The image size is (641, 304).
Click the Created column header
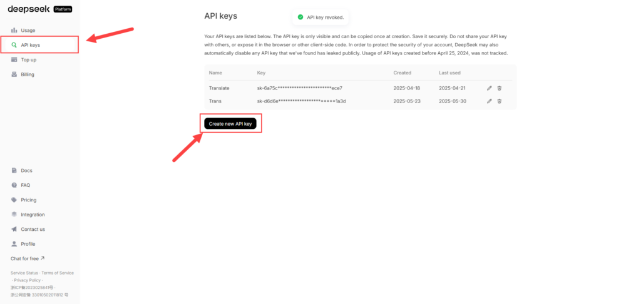point(403,73)
